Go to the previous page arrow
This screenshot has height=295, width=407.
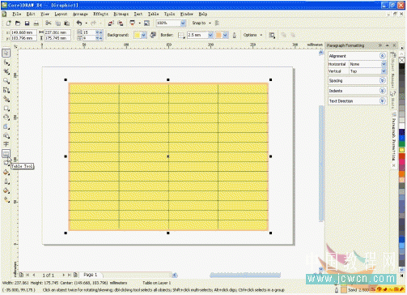(x=34, y=275)
